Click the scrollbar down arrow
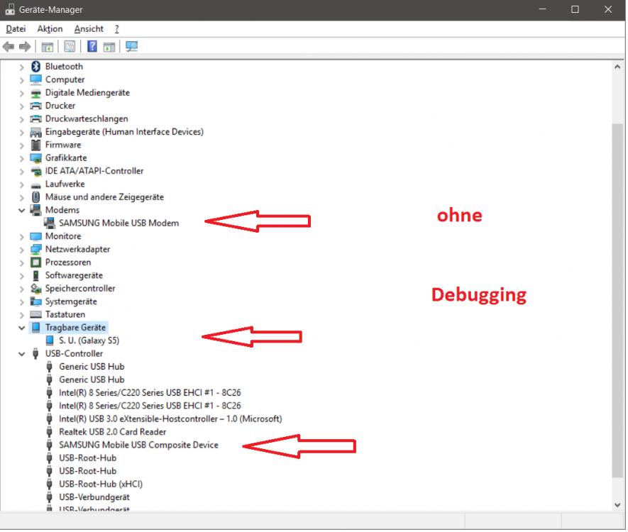This screenshot has height=532, width=628. (x=617, y=505)
